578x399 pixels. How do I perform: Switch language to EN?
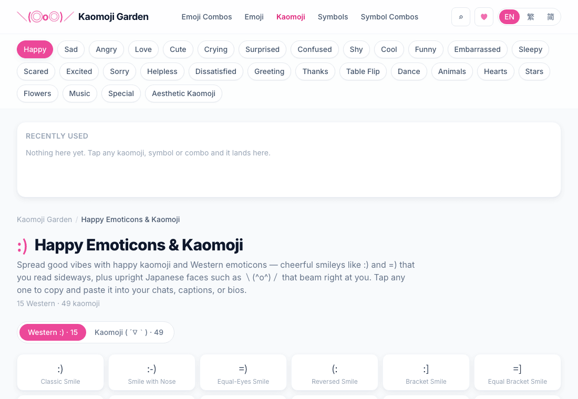tap(510, 17)
